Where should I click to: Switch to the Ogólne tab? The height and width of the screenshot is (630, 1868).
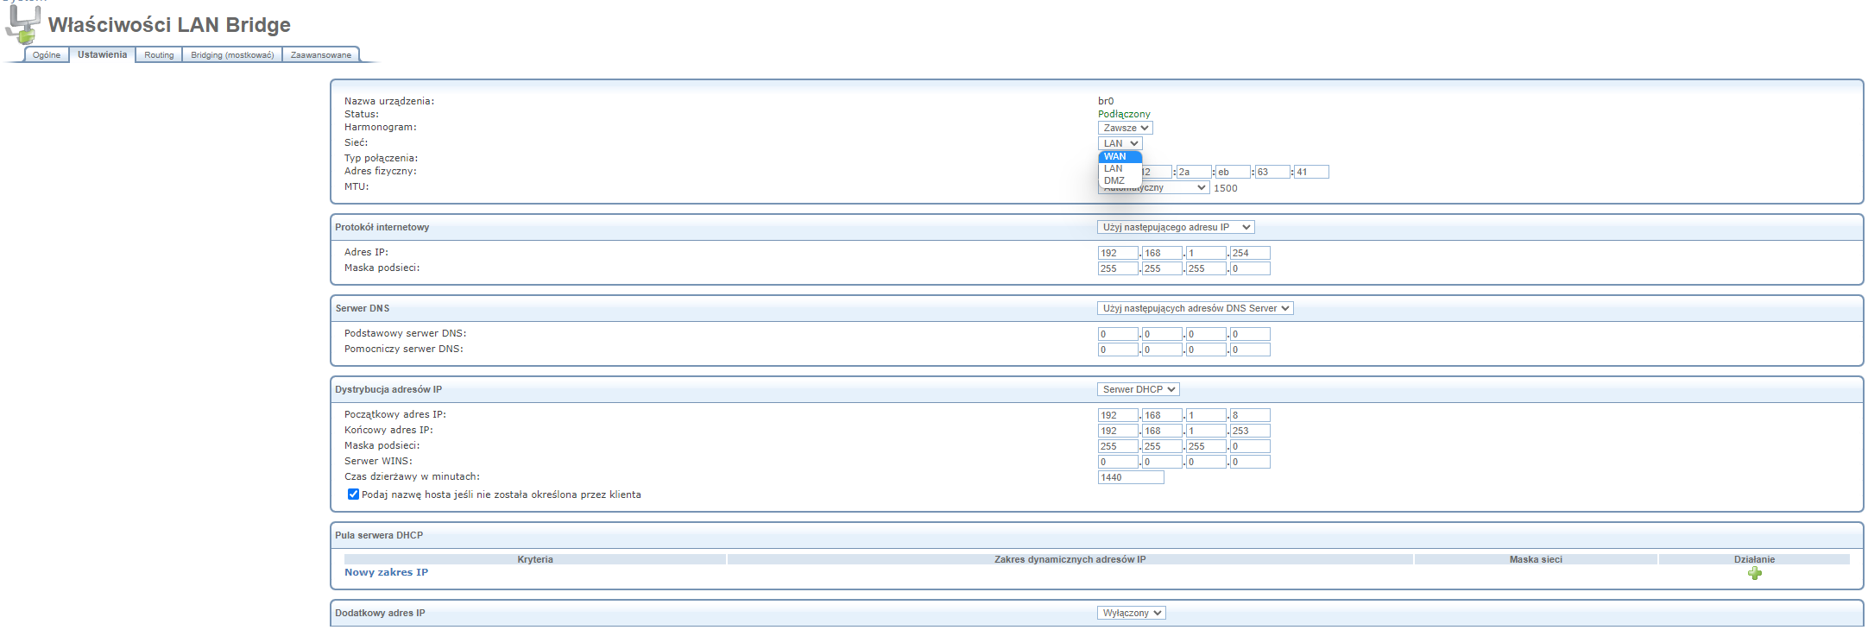point(47,55)
